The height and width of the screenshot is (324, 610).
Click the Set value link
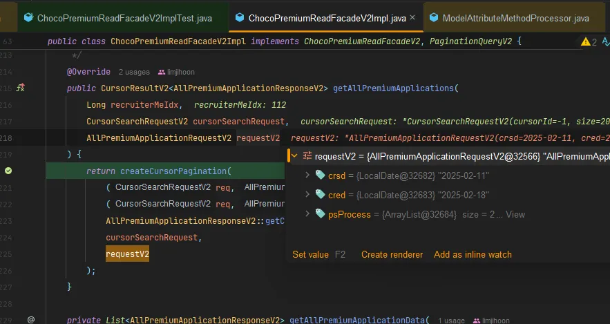point(310,254)
